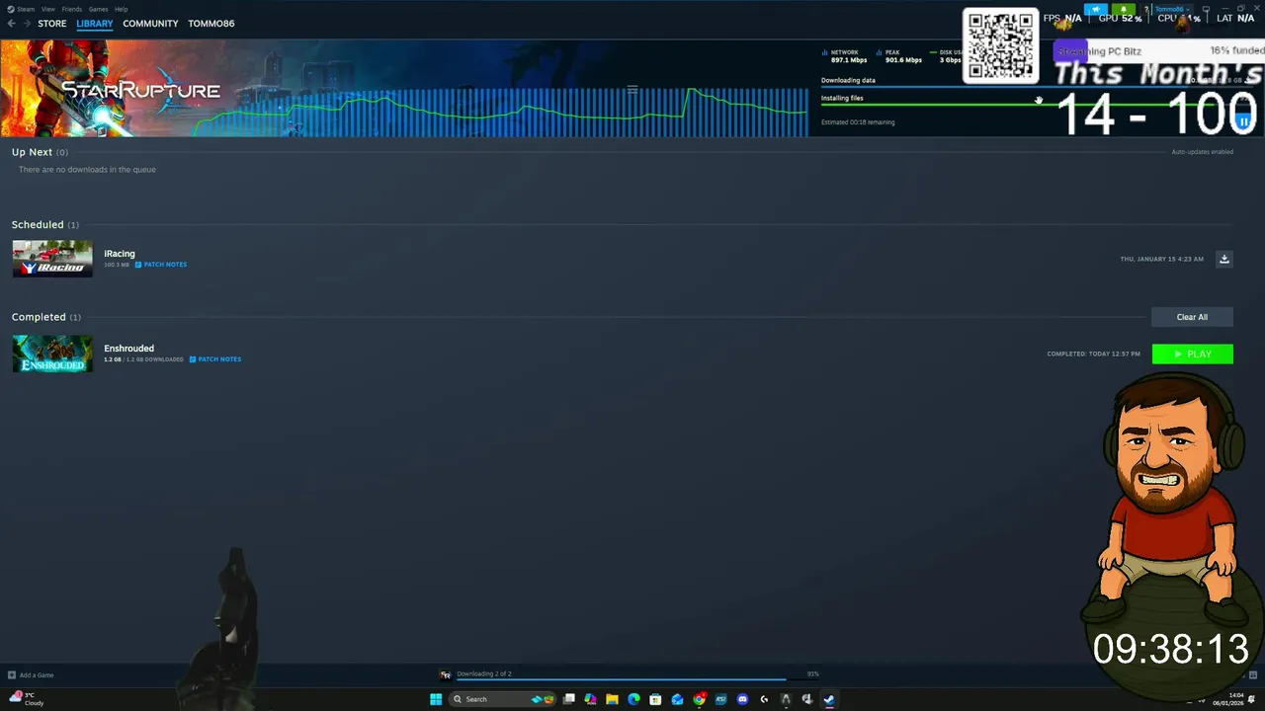Open the TOMMO86 profile tab
Image resolution: width=1265 pixels, height=711 pixels.
[x=211, y=24]
